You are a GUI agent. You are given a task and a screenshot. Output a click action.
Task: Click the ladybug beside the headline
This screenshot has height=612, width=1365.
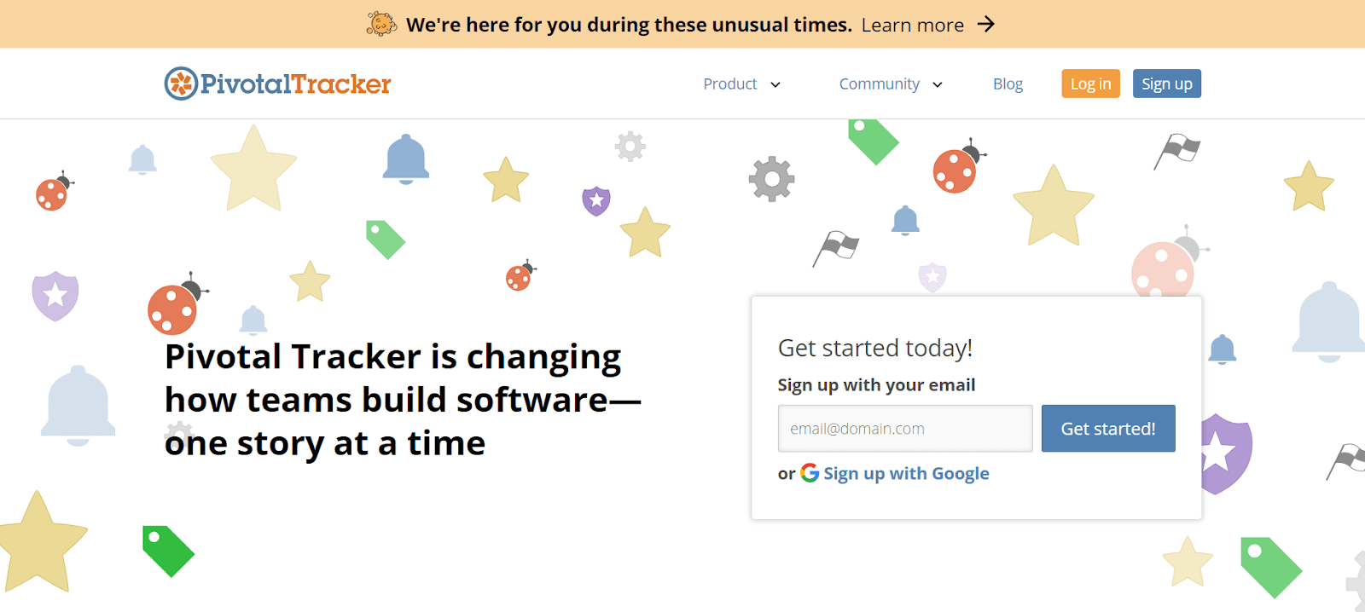[x=175, y=306]
